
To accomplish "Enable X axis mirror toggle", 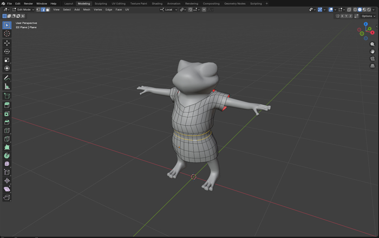I will (343, 16).
